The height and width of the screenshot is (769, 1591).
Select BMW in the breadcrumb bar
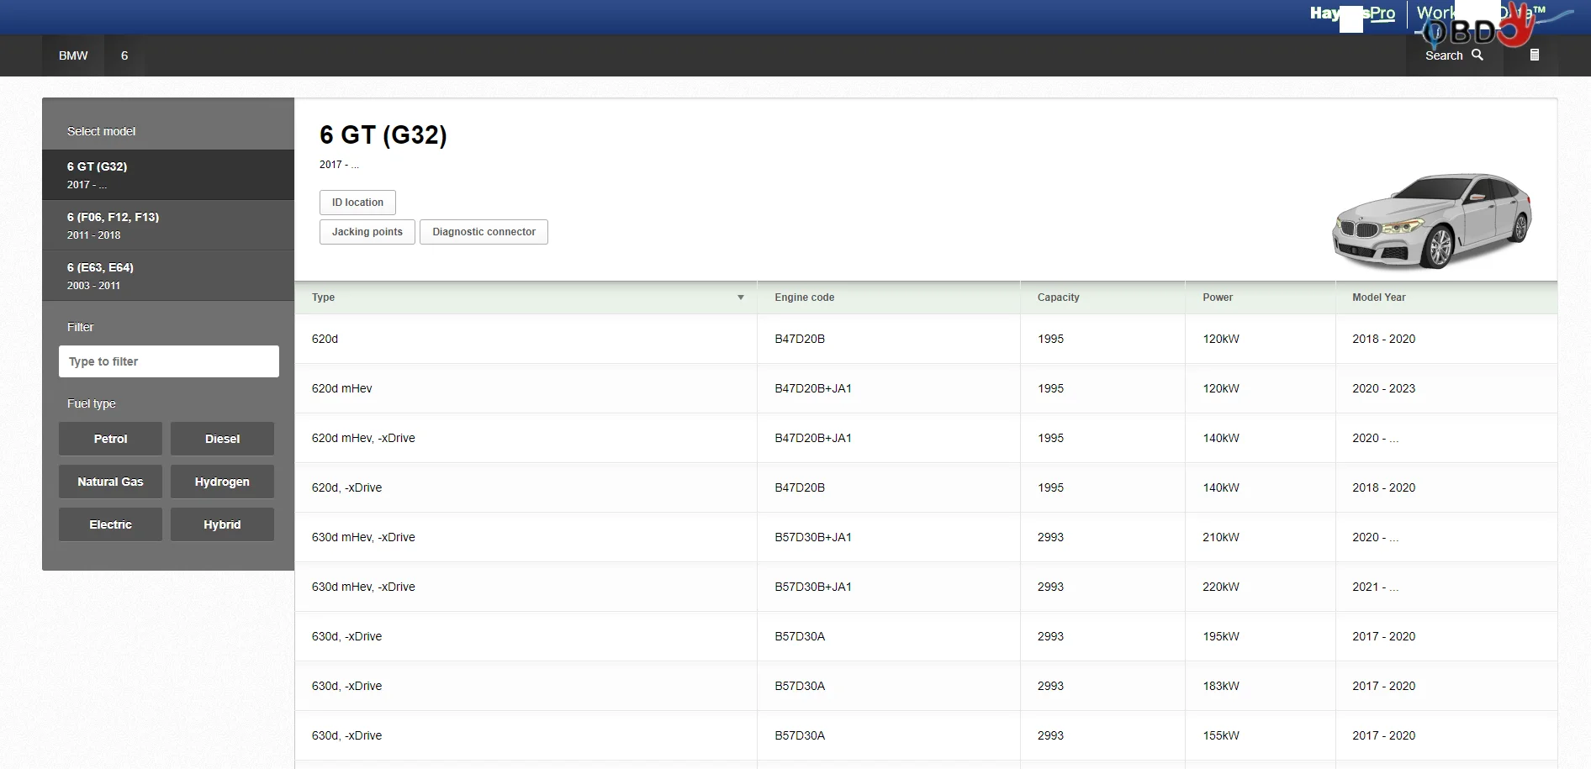click(73, 55)
